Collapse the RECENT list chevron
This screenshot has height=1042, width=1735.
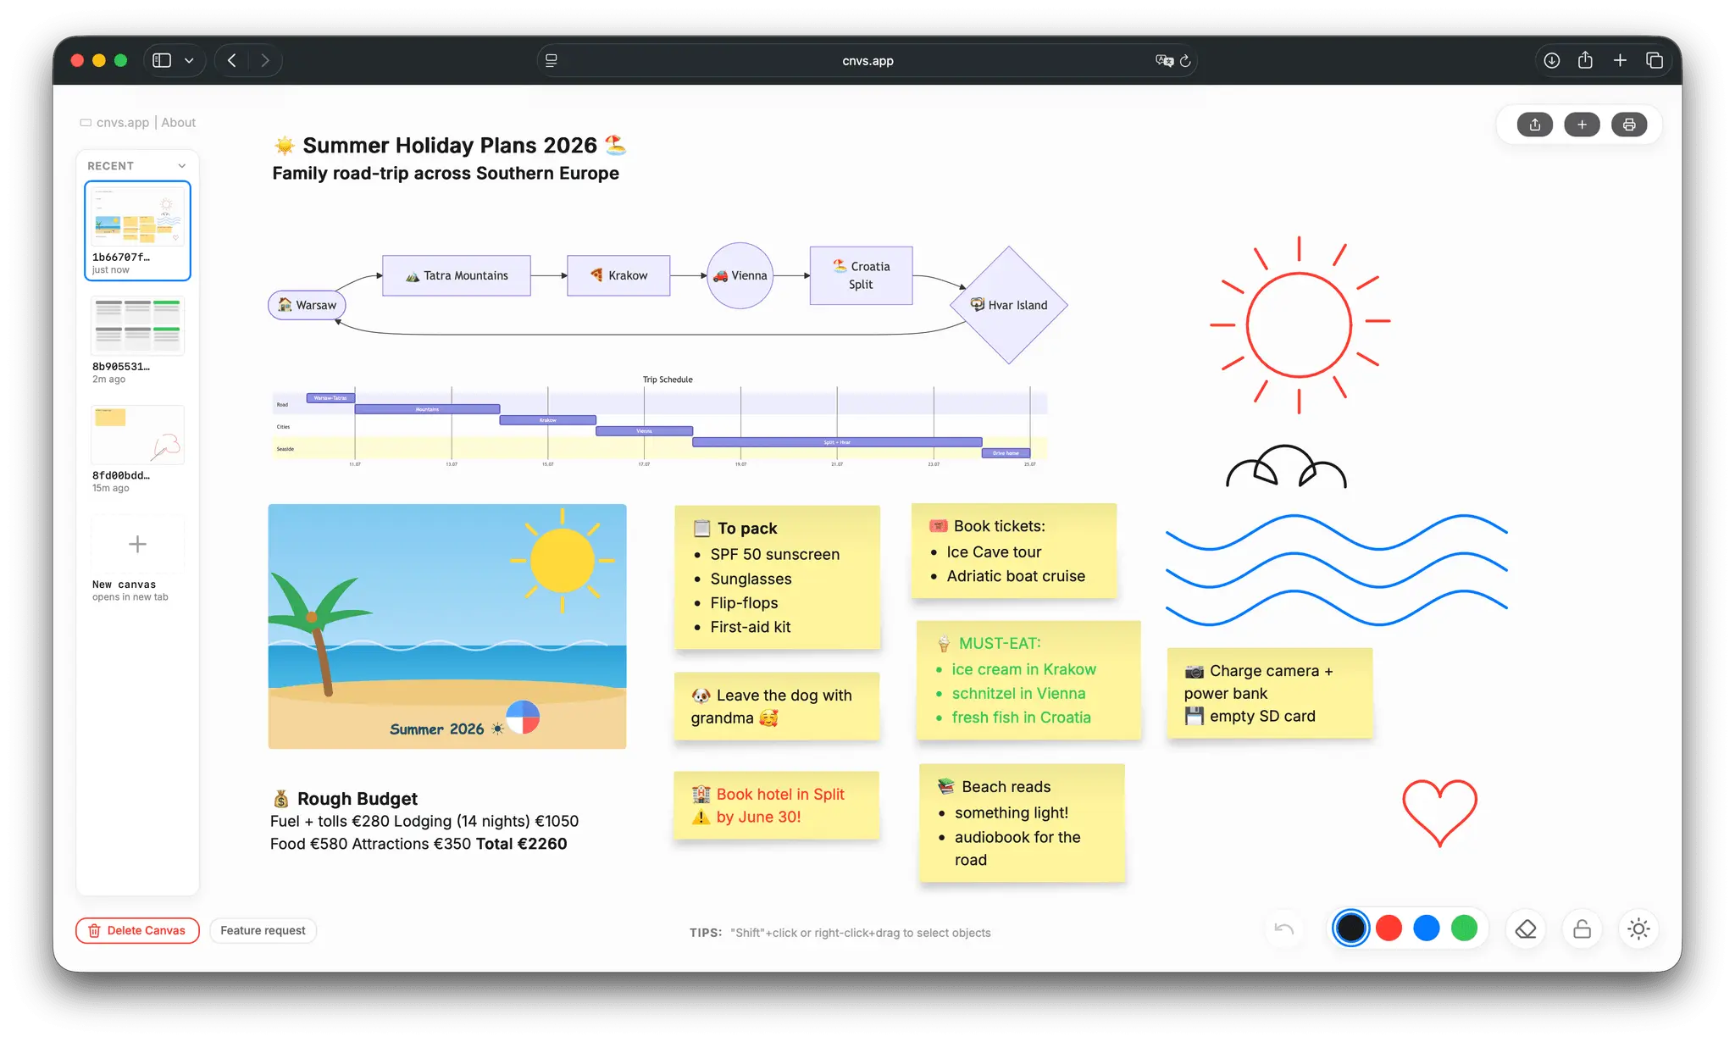[x=181, y=166]
